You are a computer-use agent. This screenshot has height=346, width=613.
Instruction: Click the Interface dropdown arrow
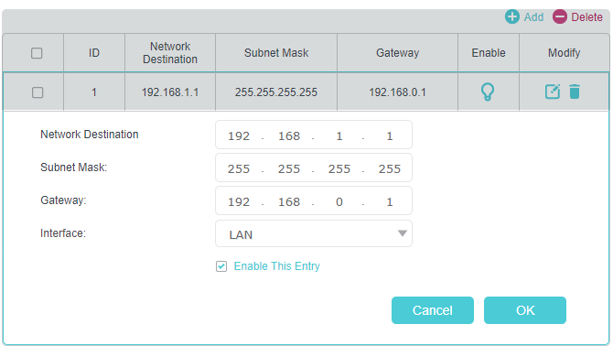pyautogui.click(x=403, y=233)
